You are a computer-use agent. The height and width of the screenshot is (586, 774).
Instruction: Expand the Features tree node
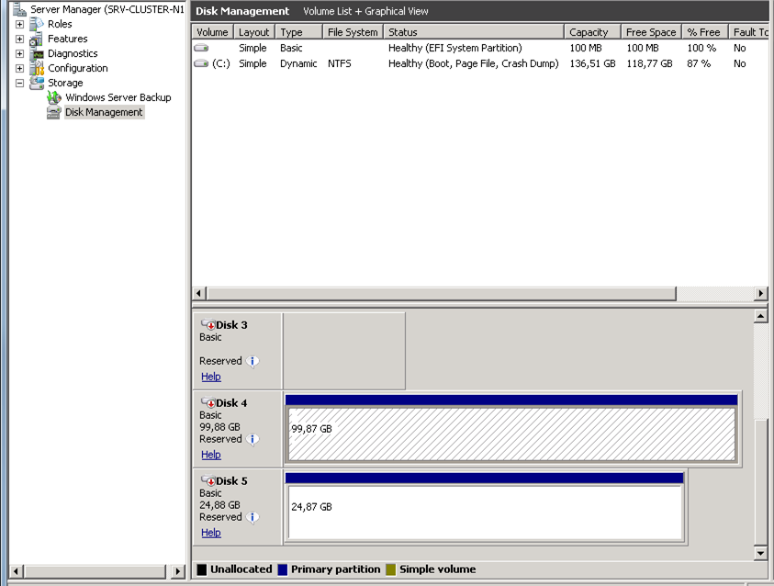(20, 39)
